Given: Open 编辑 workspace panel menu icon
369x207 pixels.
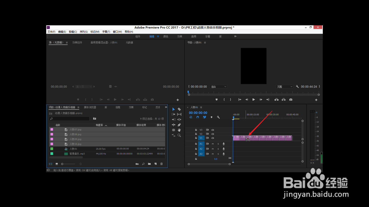Looking at the screenshot, I should [158, 36].
